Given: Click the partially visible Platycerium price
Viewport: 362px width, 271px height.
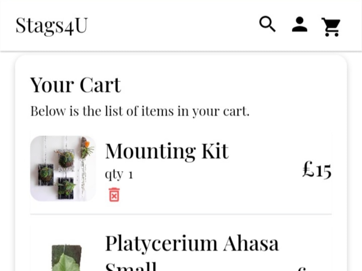Looking at the screenshot, I should click(302, 269).
